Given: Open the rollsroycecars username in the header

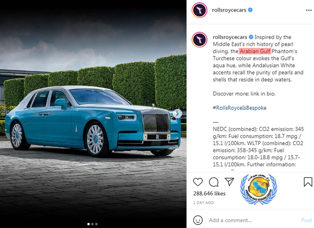Looking at the screenshot, I should coord(229,10).
